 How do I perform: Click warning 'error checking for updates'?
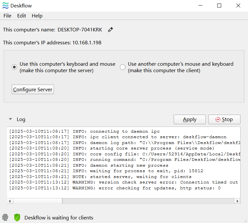click(115, 188)
